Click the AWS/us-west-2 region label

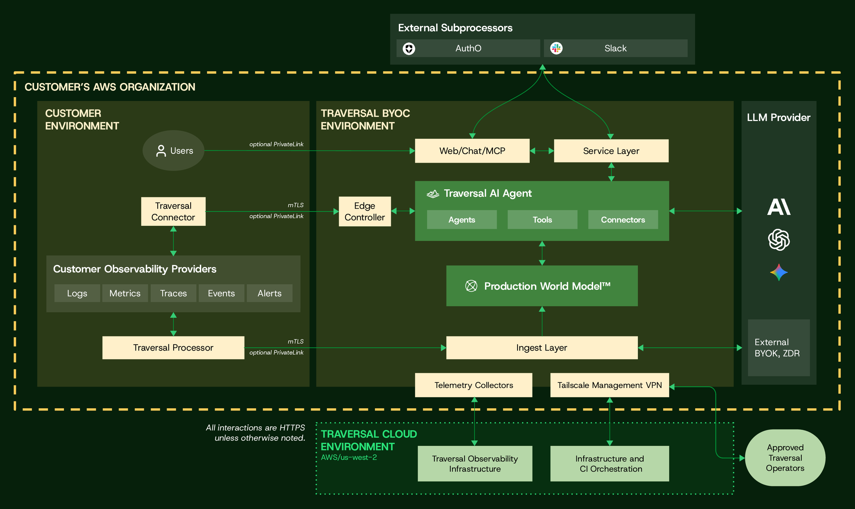click(x=349, y=457)
